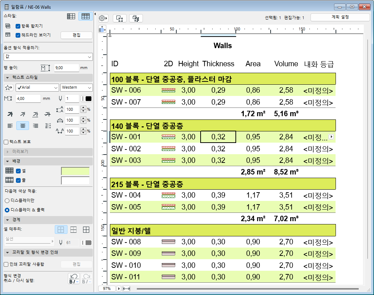The height and width of the screenshot is (295, 374).
Task: Click the Volume column header
Action: [x=286, y=64]
